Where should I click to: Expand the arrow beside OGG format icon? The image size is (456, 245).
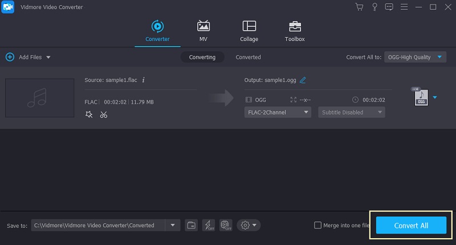click(435, 97)
